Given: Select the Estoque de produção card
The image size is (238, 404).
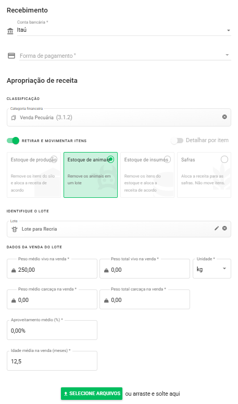Looking at the screenshot, I should pos(34,175).
